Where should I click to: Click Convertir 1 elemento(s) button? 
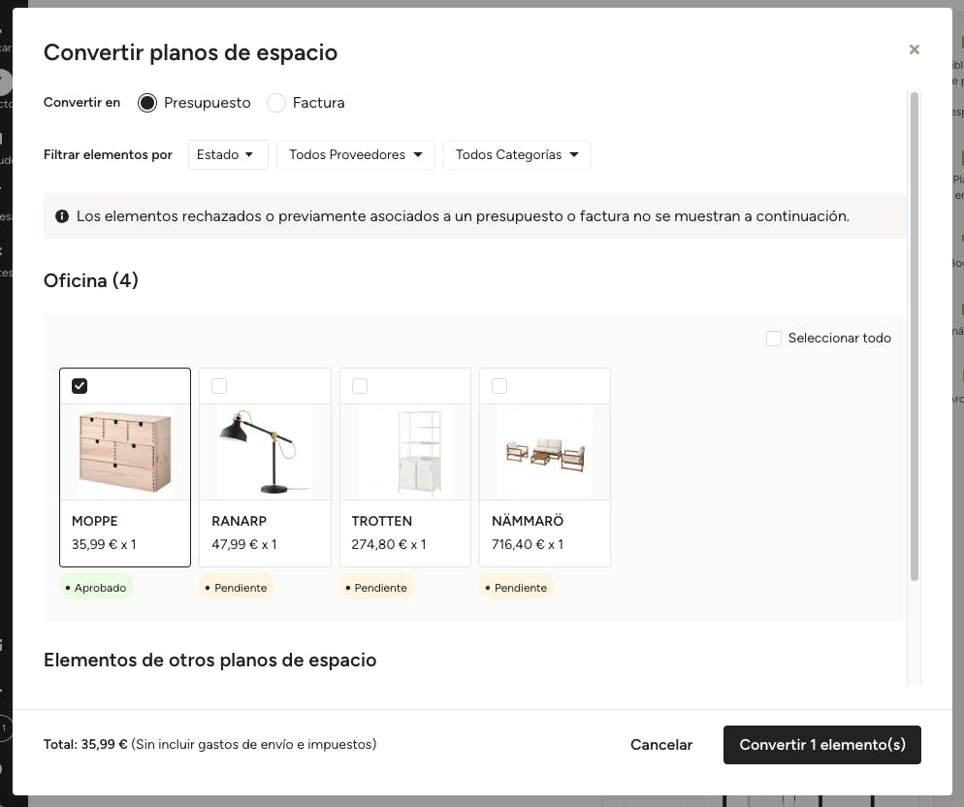tap(821, 745)
